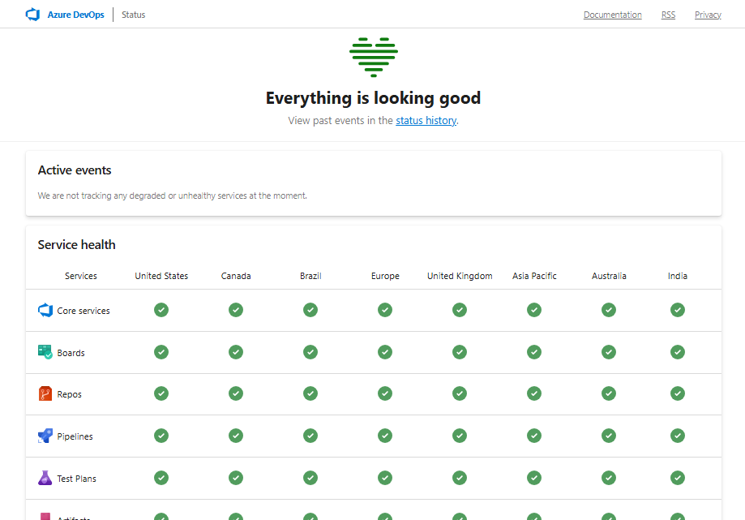
Task: Click the Services column header
Action: [81, 276]
